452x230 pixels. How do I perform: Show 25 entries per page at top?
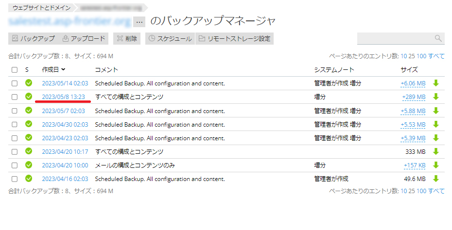(x=412, y=56)
